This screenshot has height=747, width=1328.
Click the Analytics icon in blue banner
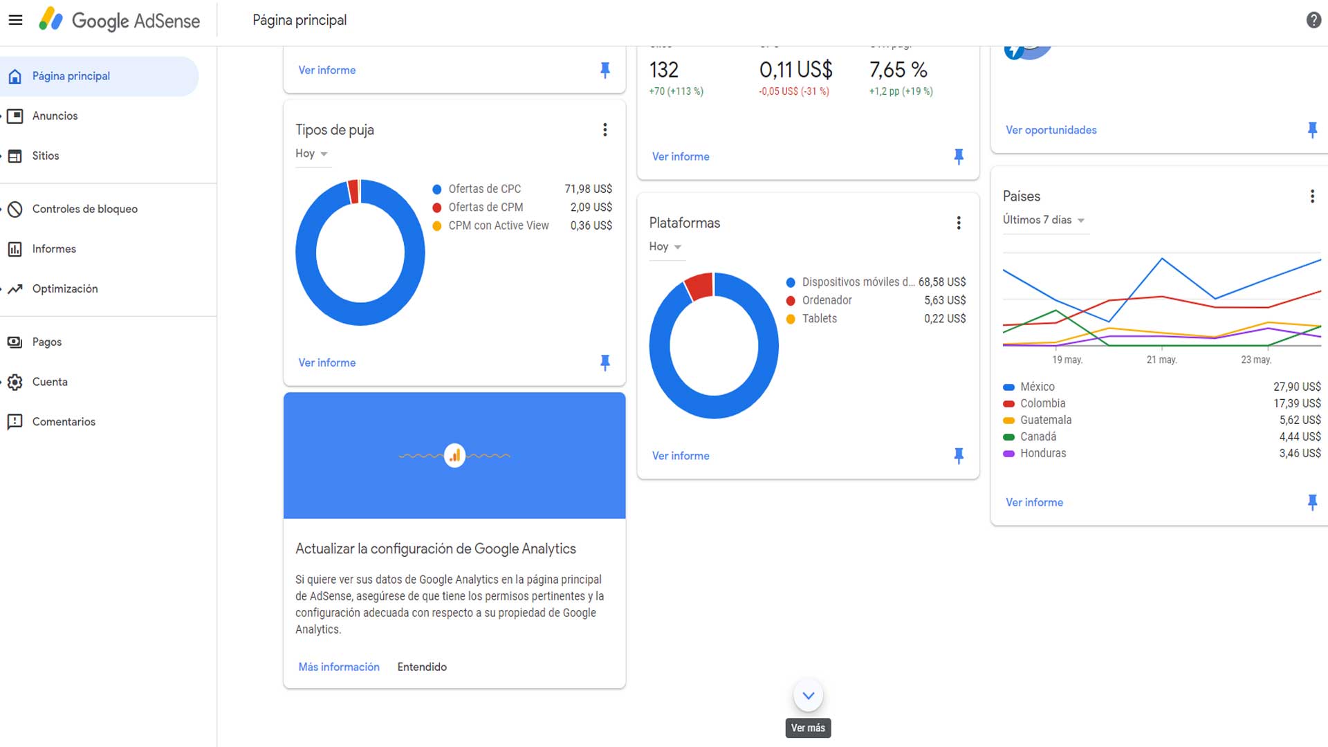454,455
